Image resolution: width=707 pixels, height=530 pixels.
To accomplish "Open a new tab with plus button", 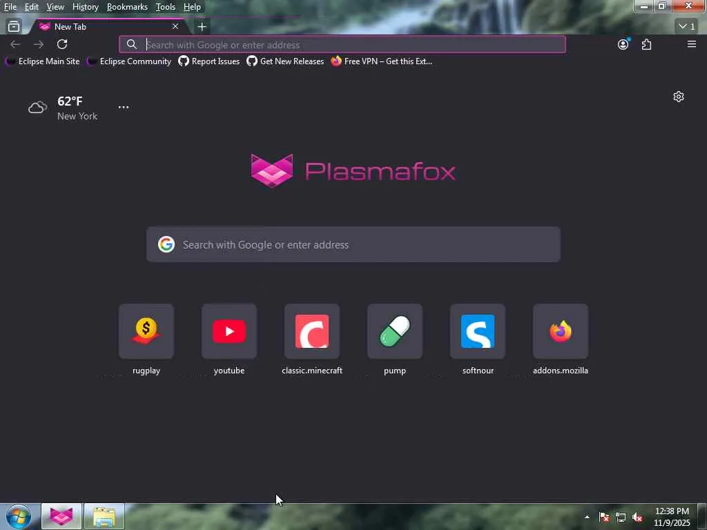I will click(x=202, y=27).
